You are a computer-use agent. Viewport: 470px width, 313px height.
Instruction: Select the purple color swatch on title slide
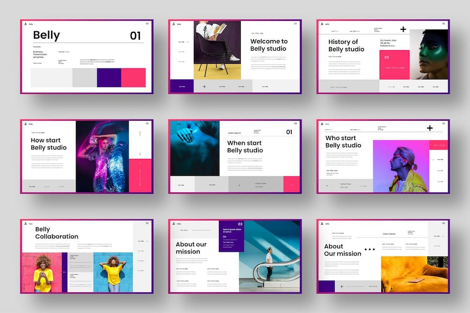pyautogui.click(x=109, y=78)
